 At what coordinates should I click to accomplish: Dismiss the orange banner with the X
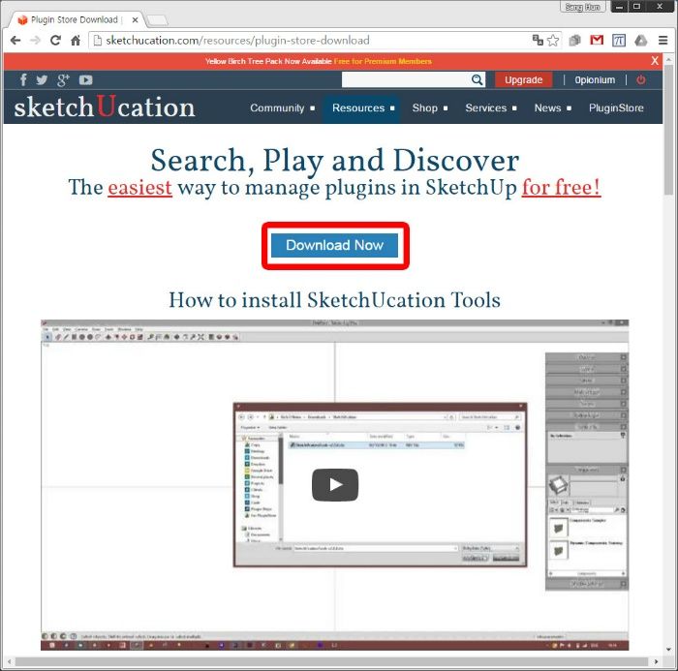[x=655, y=61]
